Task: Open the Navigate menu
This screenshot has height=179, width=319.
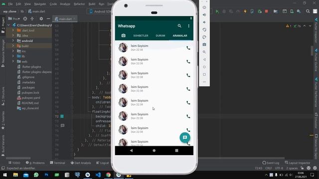Action: [40, 4]
